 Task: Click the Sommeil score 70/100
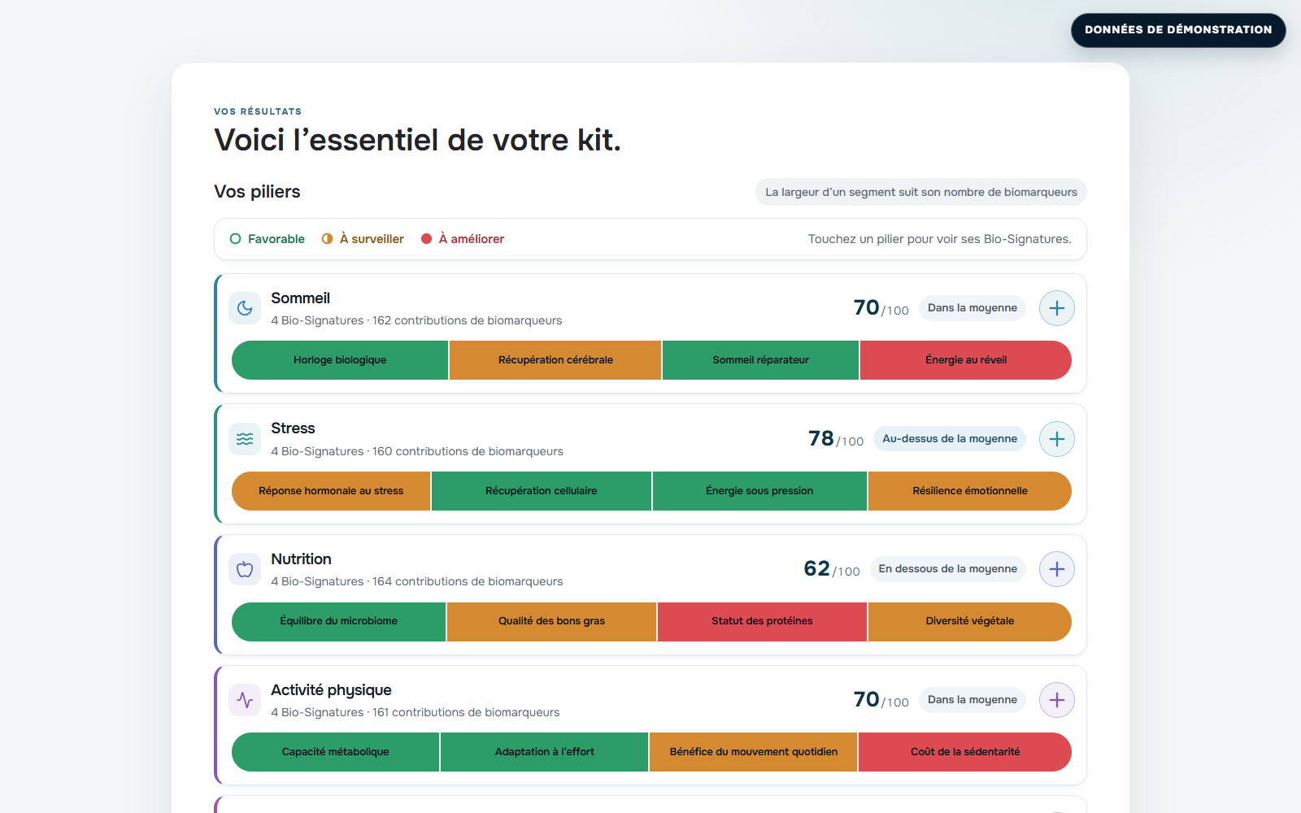(x=881, y=308)
